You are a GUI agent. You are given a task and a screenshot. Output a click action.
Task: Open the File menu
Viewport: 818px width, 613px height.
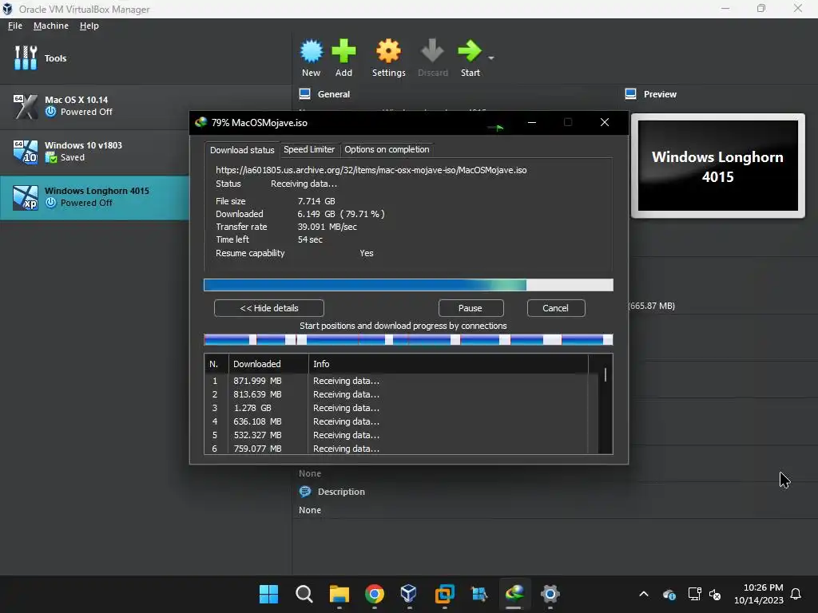[15, 26]
